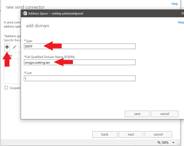The image size is (184, 146).
Task: Click the magnifier zoom icon in status bar
Action: (159, 142)
